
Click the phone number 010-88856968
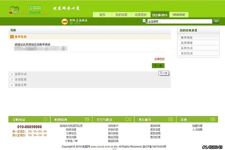tap(30, 127)
